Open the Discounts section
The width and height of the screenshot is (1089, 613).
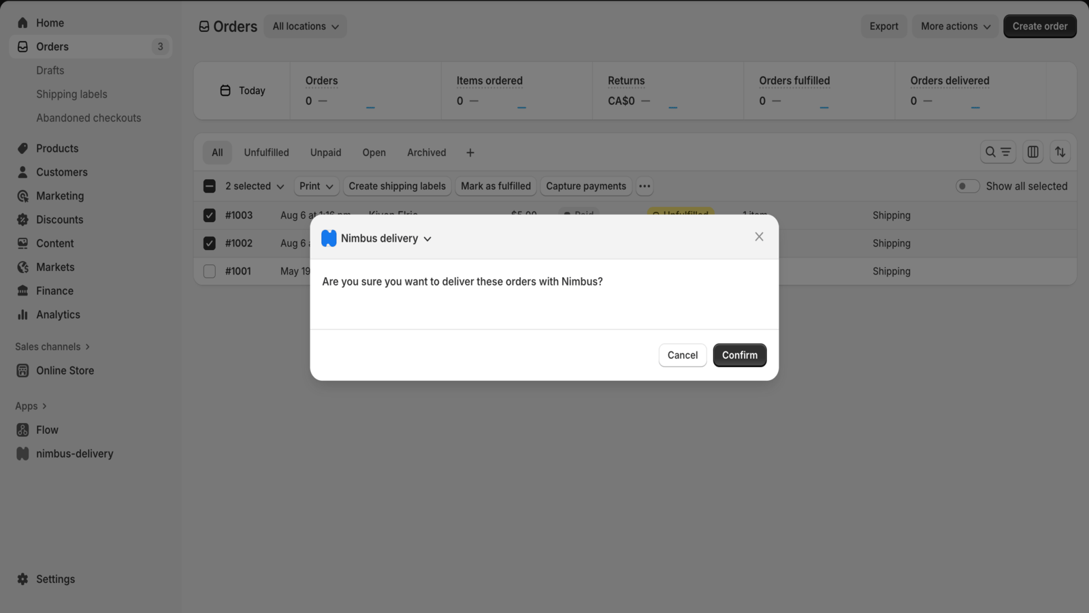59,219
